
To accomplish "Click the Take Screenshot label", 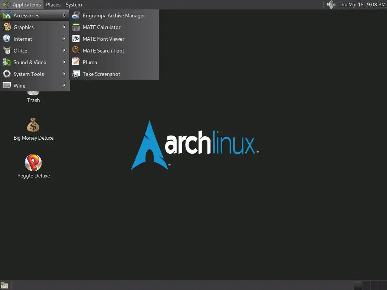I will point(101,74).
